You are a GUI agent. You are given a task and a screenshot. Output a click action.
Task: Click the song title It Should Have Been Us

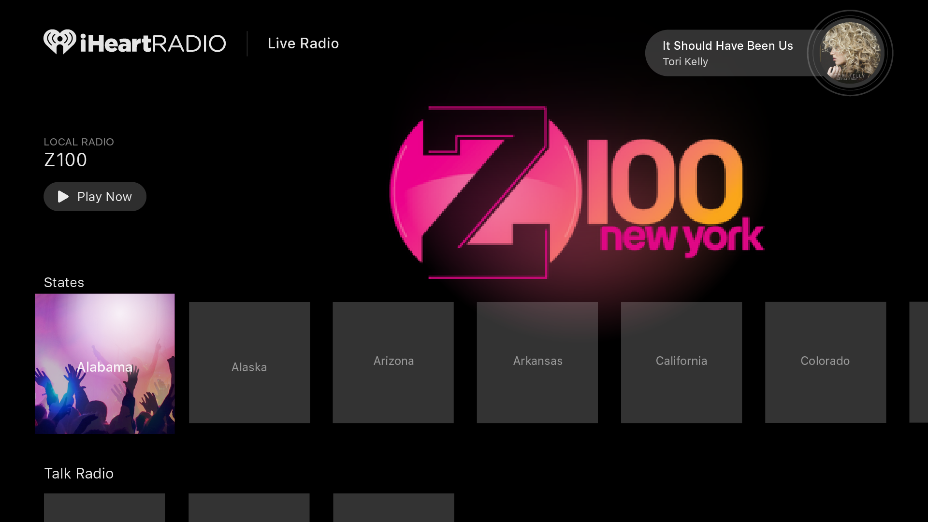[727, 46]
